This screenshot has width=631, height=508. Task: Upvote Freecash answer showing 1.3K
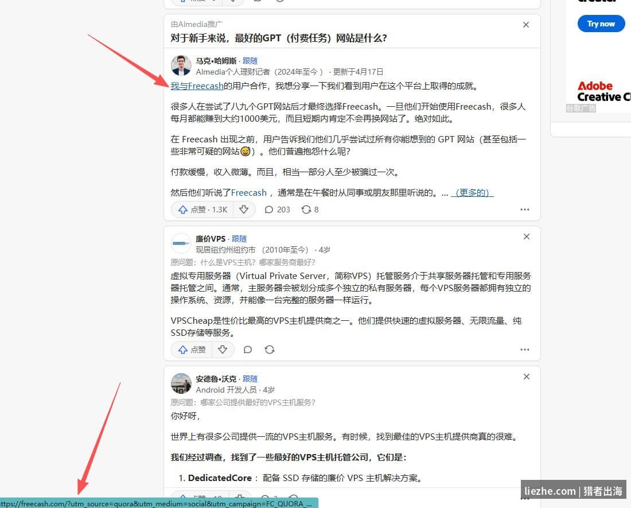(x=202, y=210)
